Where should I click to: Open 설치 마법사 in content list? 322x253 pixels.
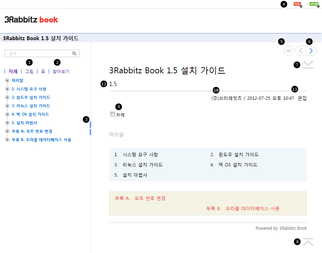pyautogui.click(x=135, y=175)
